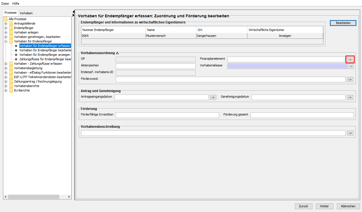Screen dimensions: 362x212
Task: Expand Vorhaben - efDialog Funktionen node
Action: click(x=5, y=73)
